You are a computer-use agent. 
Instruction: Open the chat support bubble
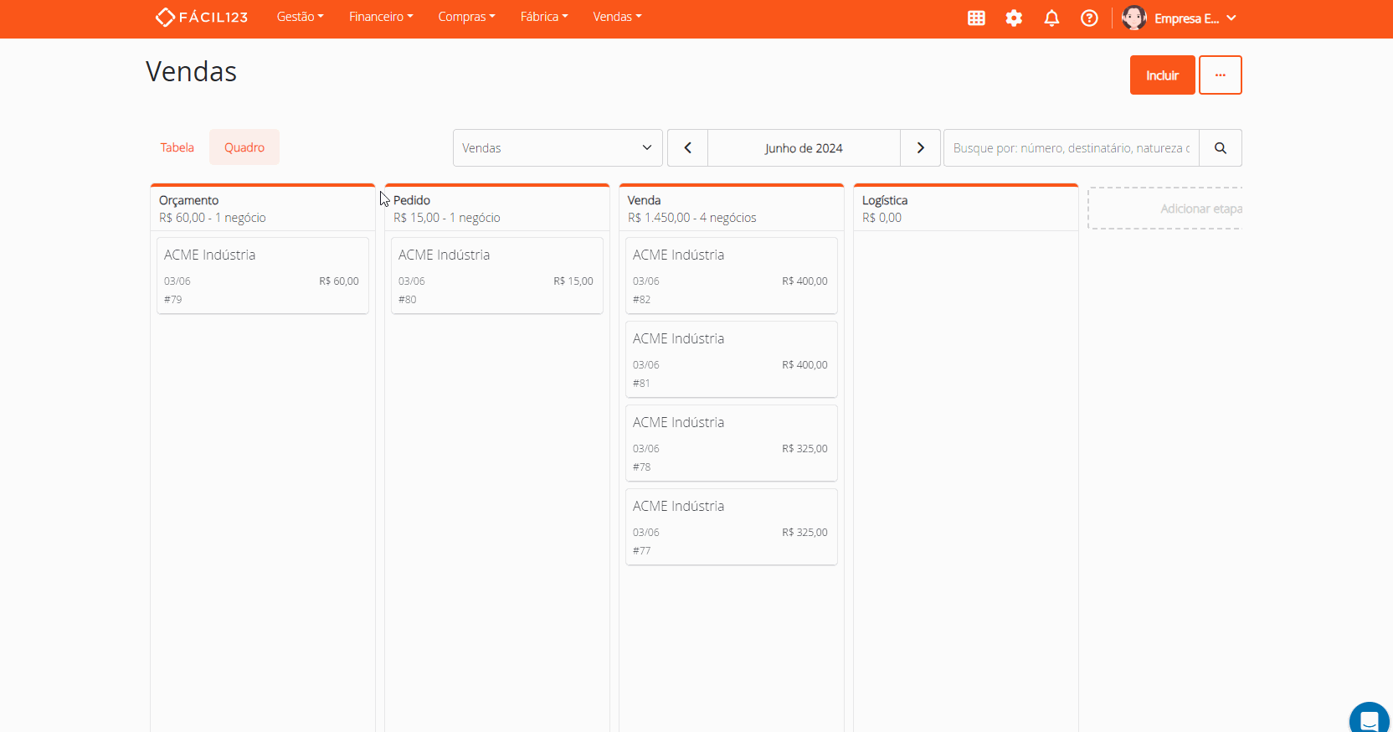tap(1369, 720)
